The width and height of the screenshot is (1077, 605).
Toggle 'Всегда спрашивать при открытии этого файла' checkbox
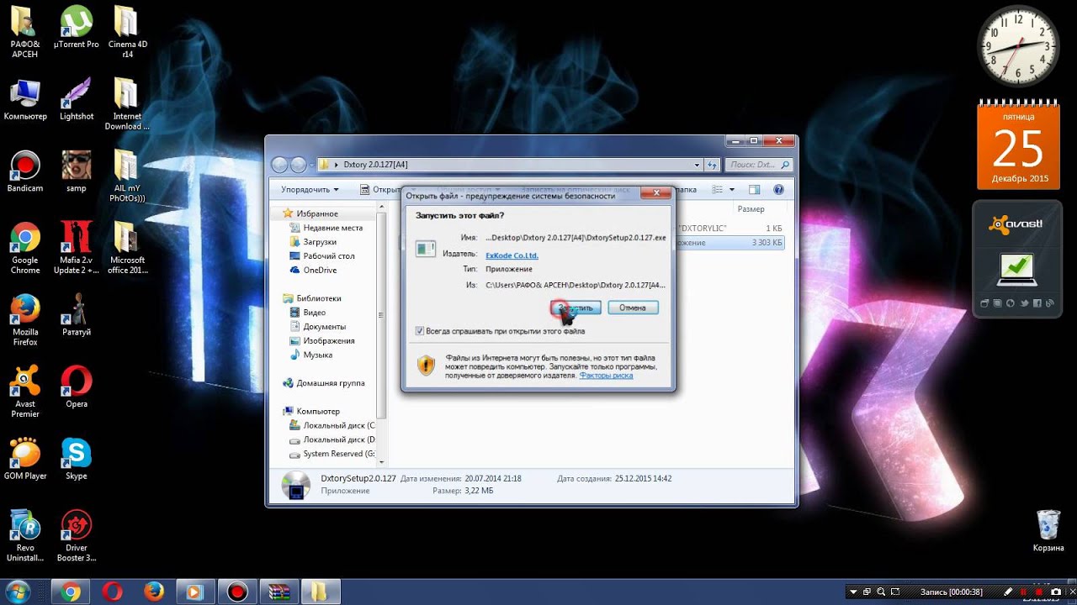coord(420,331)
